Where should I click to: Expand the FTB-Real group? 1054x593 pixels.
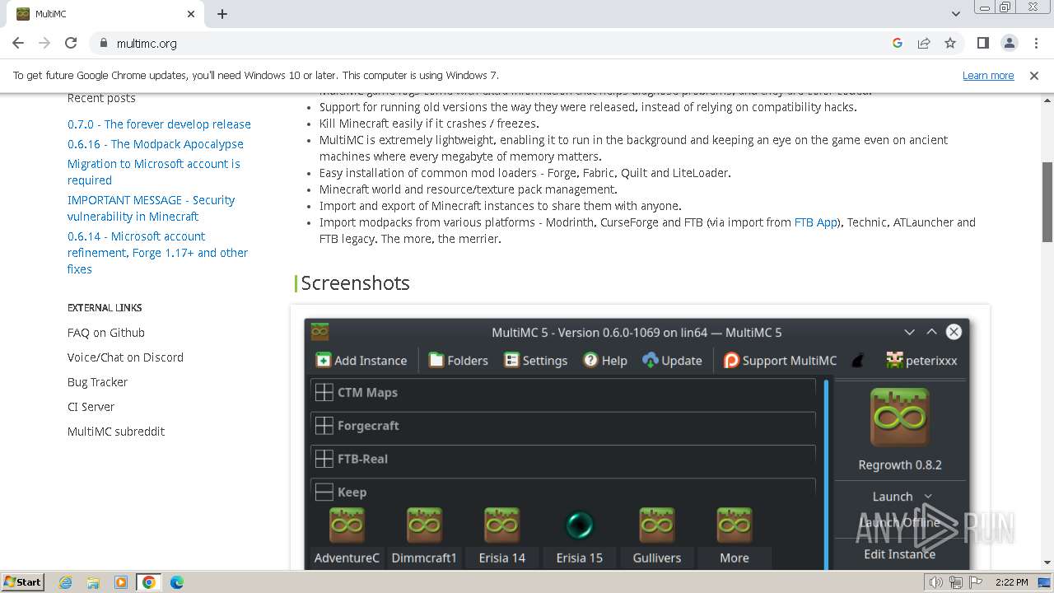coord(324,459)
